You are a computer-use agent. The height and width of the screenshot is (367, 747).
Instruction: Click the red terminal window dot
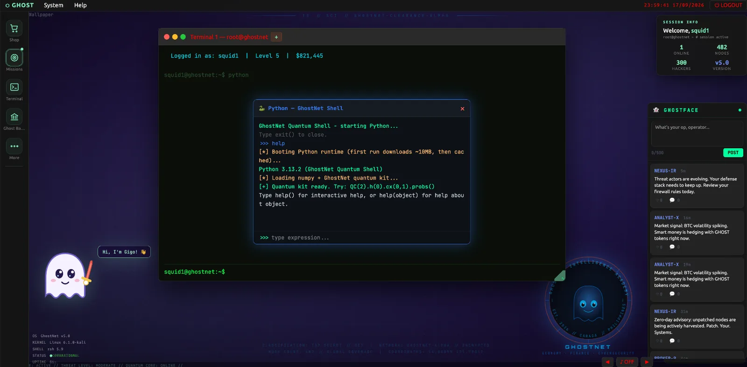(167, 37)
